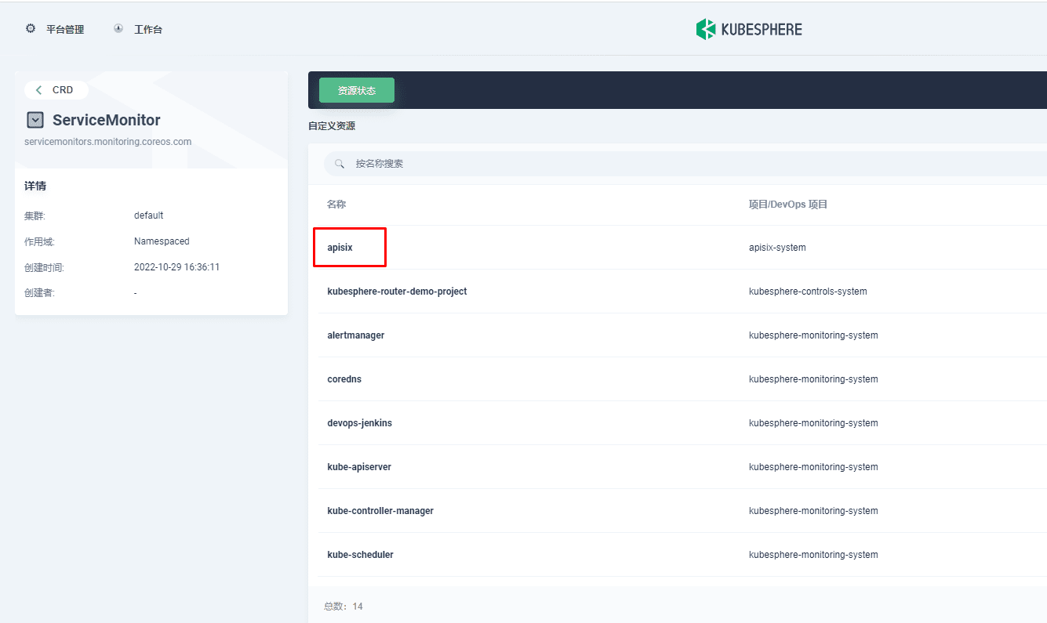Select the kubesphere-controls-system project cell
Screen dimensions: 1047x623
808,292
